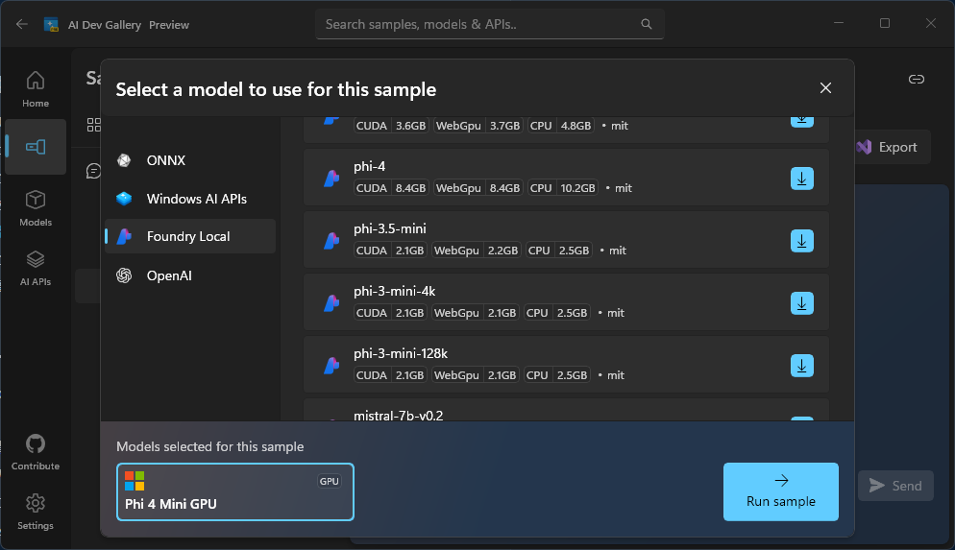
Task: Click the grid view icon behind dialog
Action: pos(94,125)
